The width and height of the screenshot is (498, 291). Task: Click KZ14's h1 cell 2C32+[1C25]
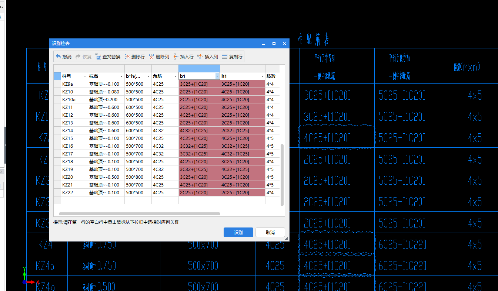pyautogui.click(x=243, y=130)
